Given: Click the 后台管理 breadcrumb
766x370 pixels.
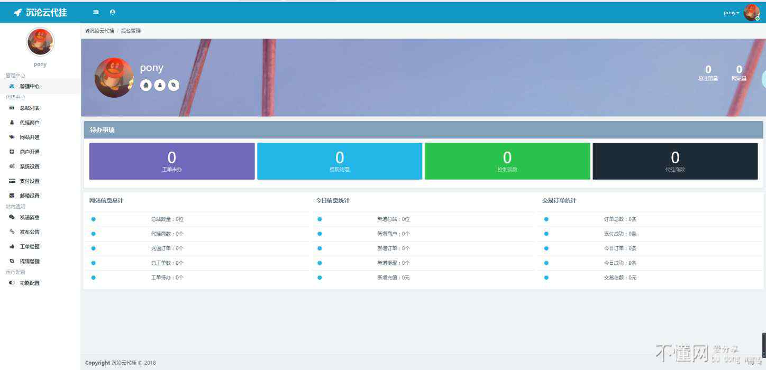Looking at the screenshot, I should pos(131,31).
